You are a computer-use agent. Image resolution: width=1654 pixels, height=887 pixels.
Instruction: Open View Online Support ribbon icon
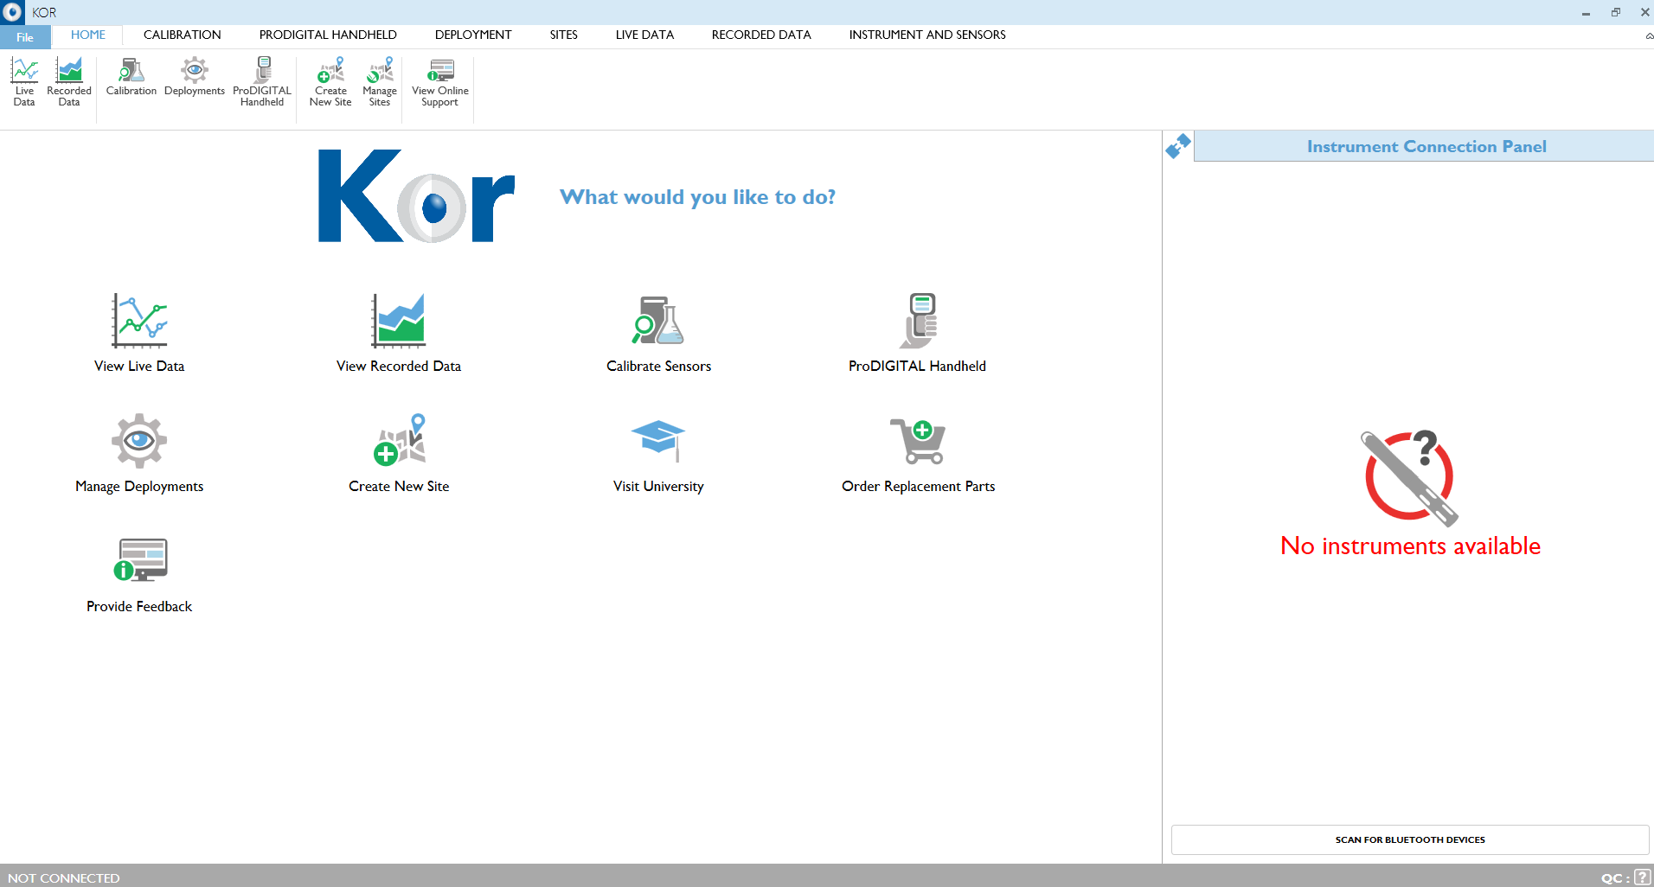[x=440, y=81]
